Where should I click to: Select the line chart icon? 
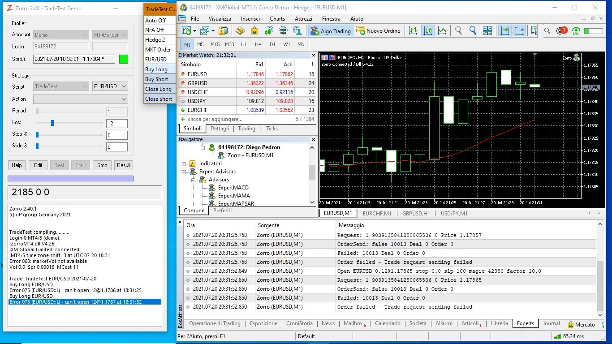pos(442,31)
